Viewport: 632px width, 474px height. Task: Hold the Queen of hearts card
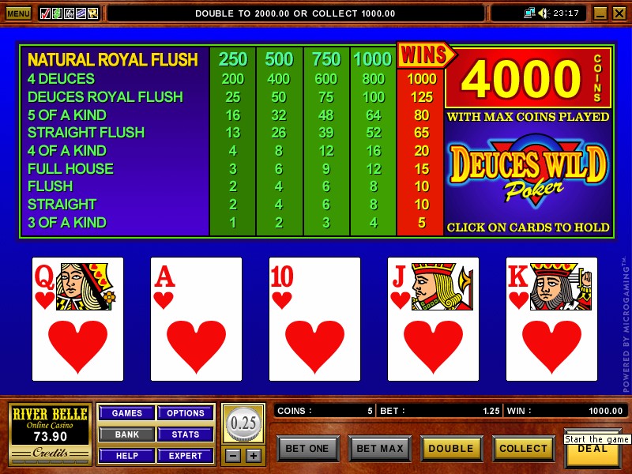click(77, 319)
